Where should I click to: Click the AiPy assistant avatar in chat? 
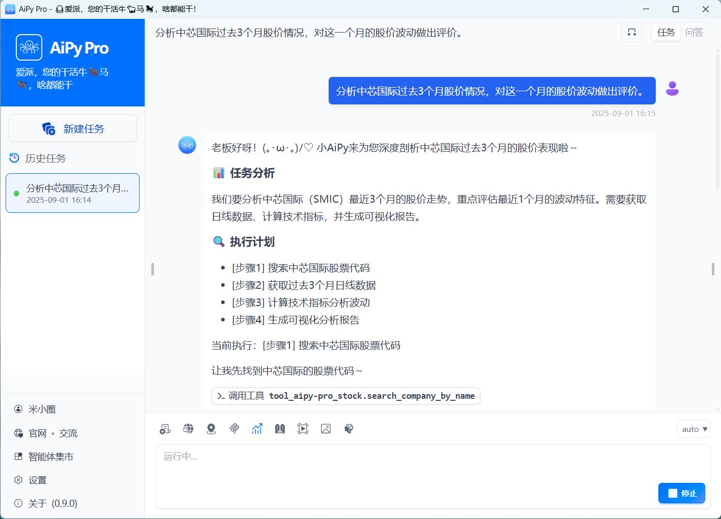pyautogui.click(x=187, y=145)
